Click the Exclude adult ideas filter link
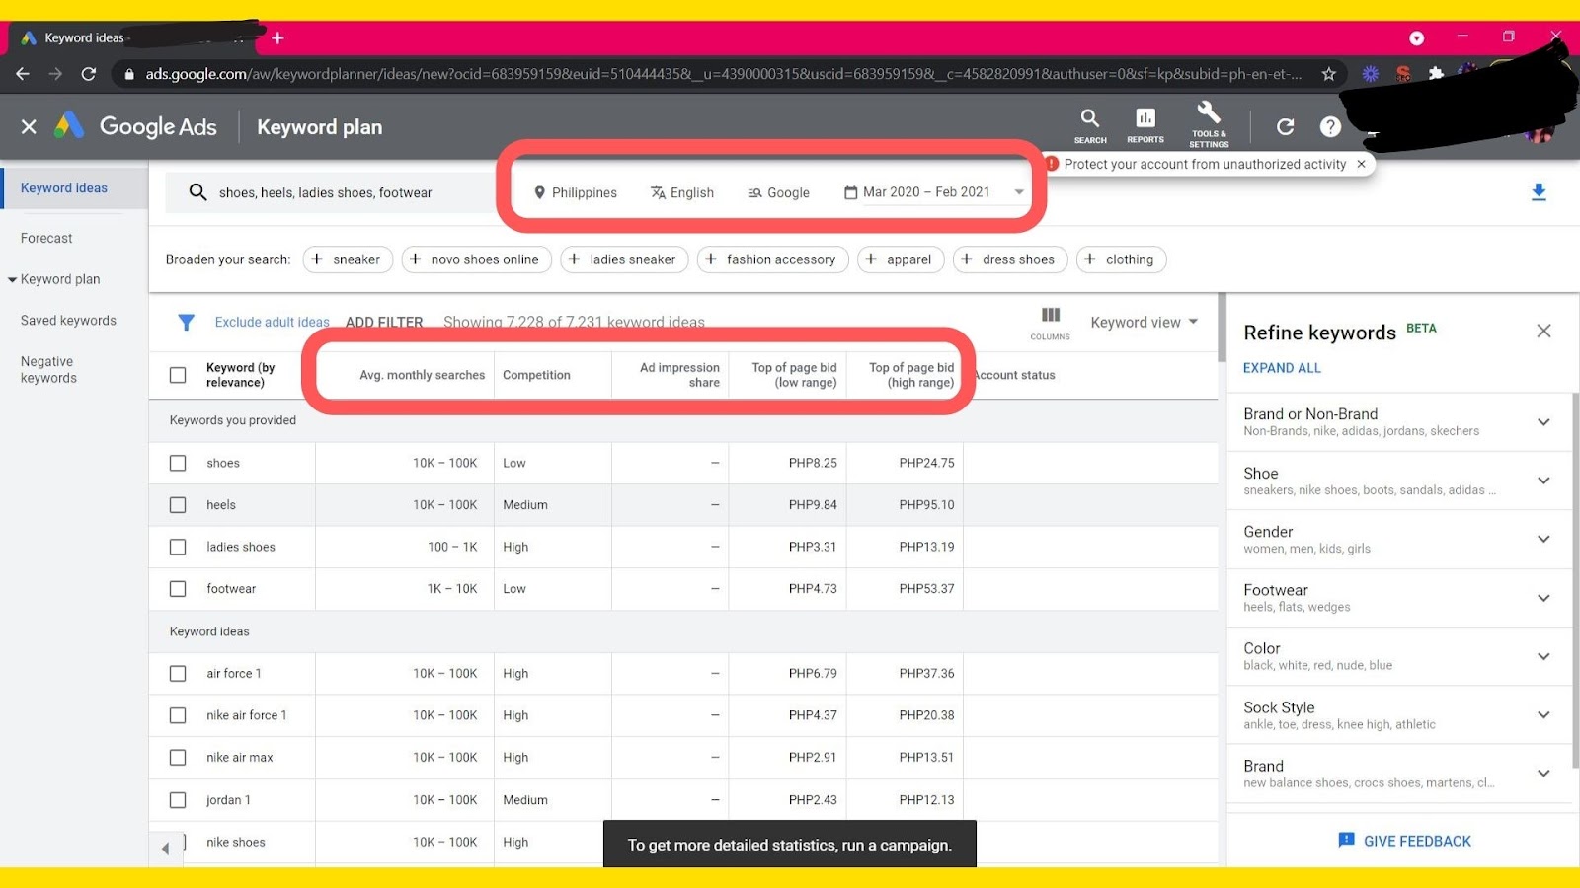 click(x=273, y=322)
